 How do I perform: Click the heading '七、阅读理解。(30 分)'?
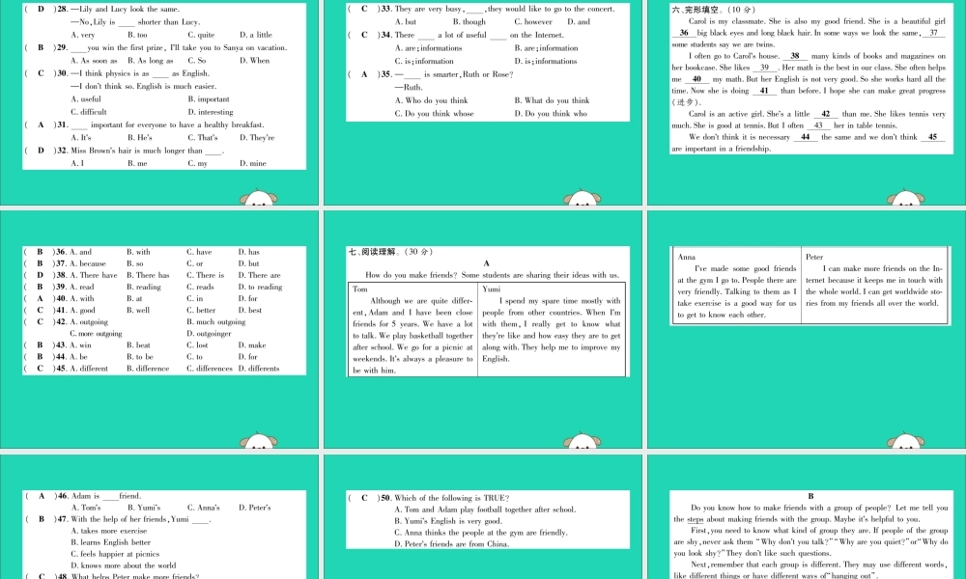pyautogui.click(x=390, y=252)
